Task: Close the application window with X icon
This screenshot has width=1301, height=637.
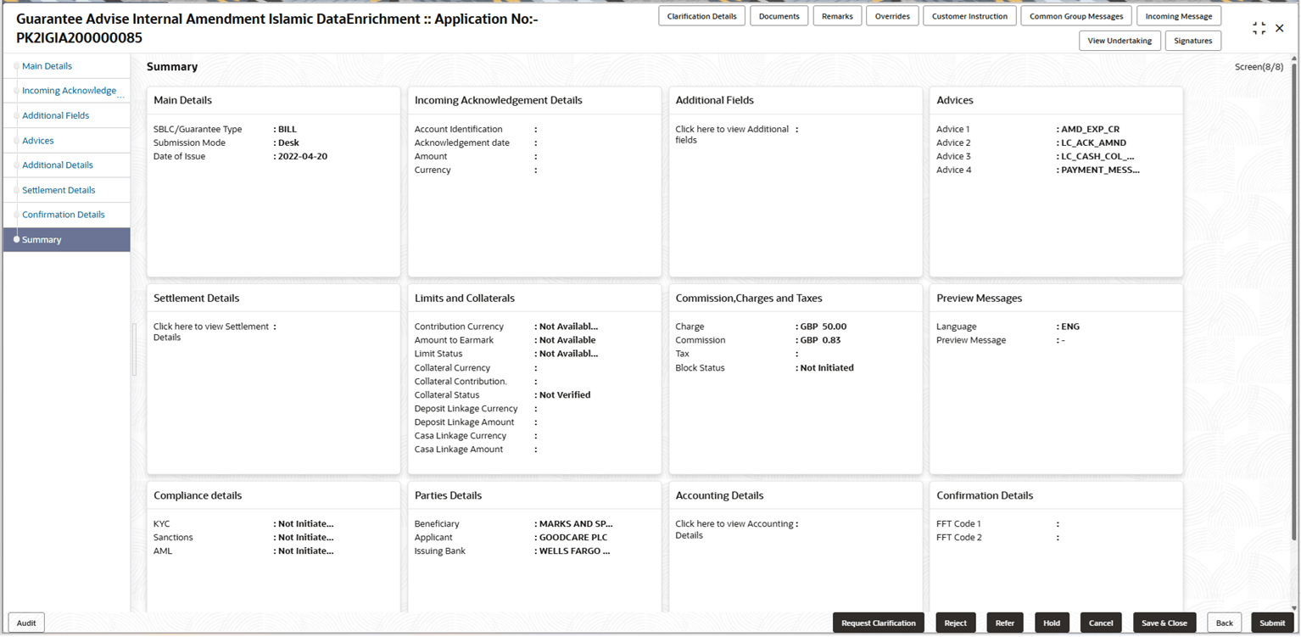Action: click(x=1280, y=28)
